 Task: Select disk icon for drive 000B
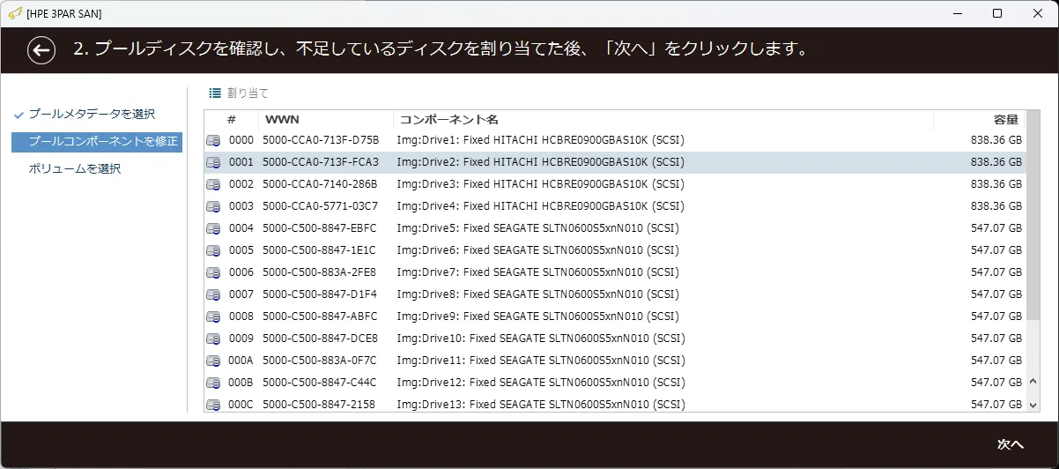pos(213,383)
